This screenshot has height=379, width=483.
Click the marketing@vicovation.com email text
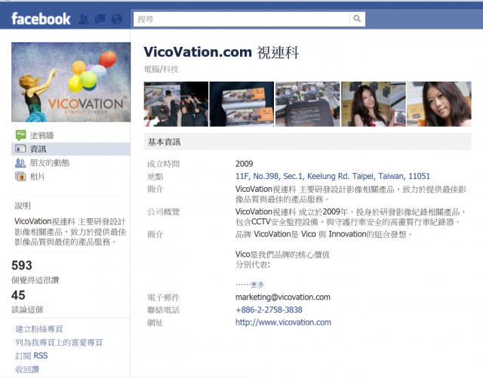(x=283, y=297)
